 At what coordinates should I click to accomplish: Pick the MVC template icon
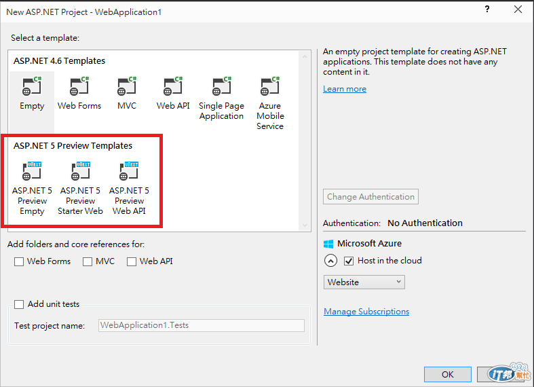127,86
